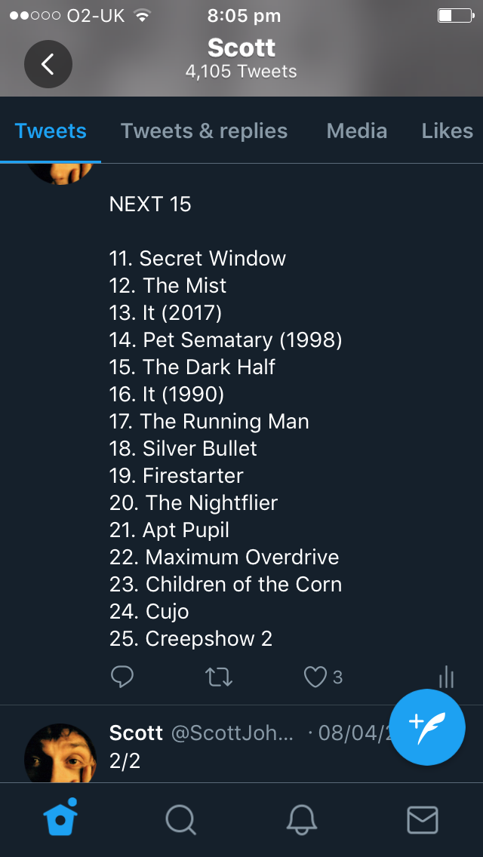Tap the Scott profile header title

point(241,48)
